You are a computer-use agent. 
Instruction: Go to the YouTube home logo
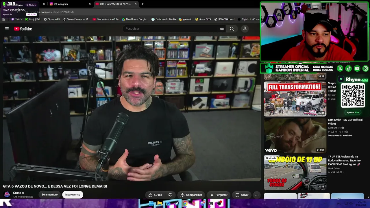(23, 29)
